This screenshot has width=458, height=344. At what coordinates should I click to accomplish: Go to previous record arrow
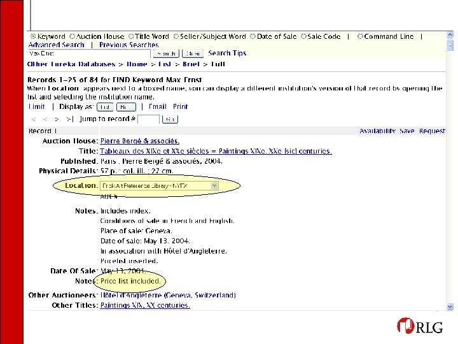45,119
